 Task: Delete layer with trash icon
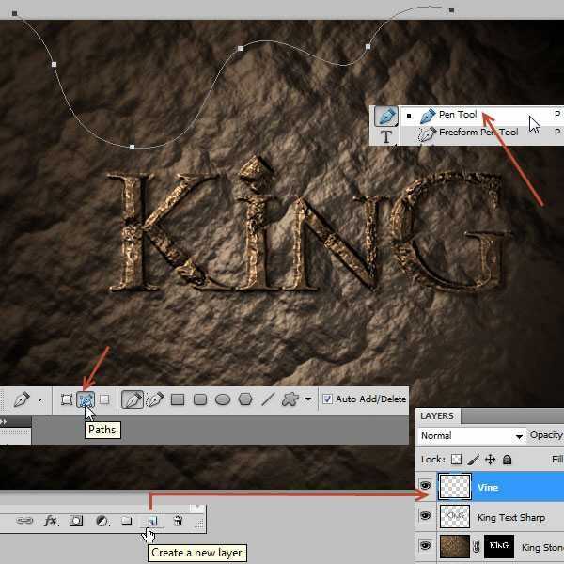(x=178, y=521)
